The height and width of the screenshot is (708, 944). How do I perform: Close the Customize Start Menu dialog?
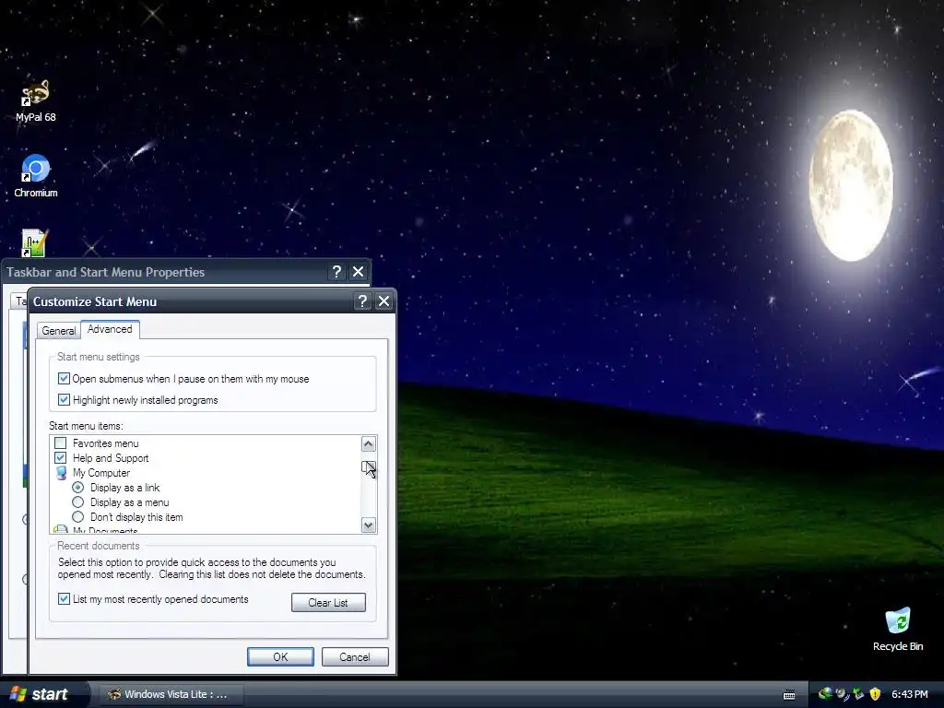point(383,301)
